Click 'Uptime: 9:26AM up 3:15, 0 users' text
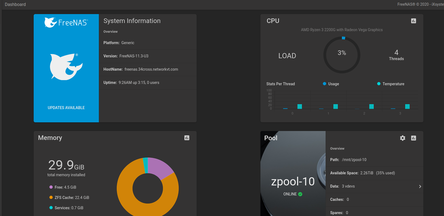Viewport: 444px width, 216px height. tap(131, 83)
